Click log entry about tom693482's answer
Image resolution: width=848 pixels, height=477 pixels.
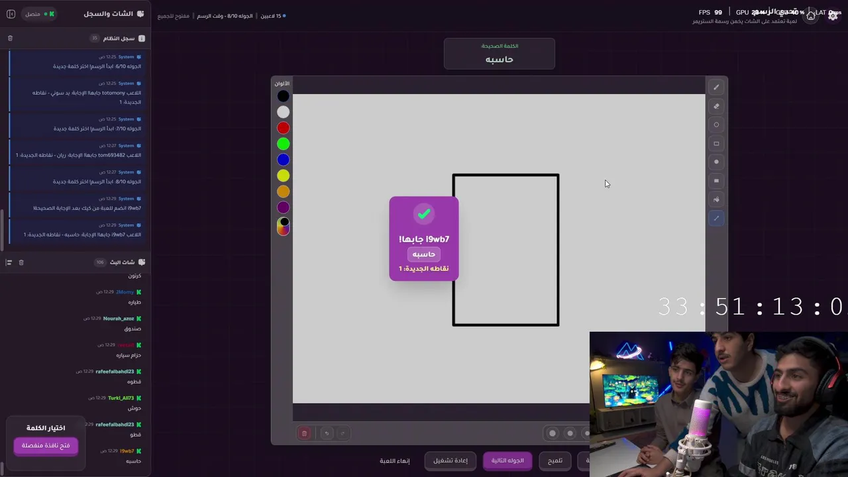[x=76, y=150]
